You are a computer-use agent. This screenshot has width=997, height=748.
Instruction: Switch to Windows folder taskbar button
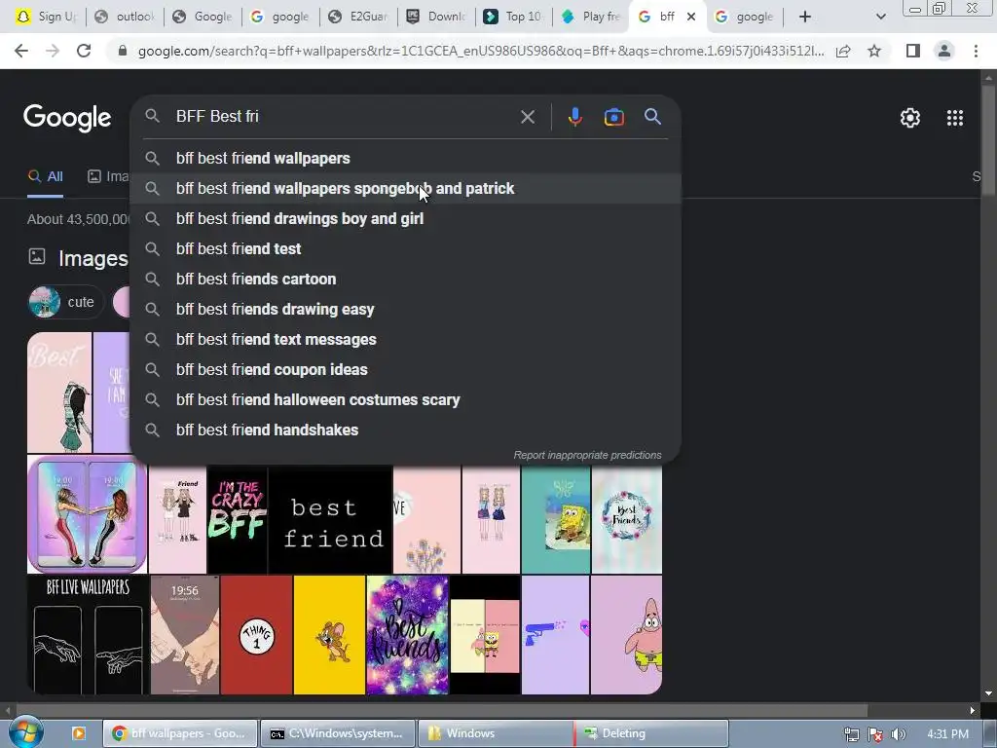pyautogui.click(x=496, y=733)
